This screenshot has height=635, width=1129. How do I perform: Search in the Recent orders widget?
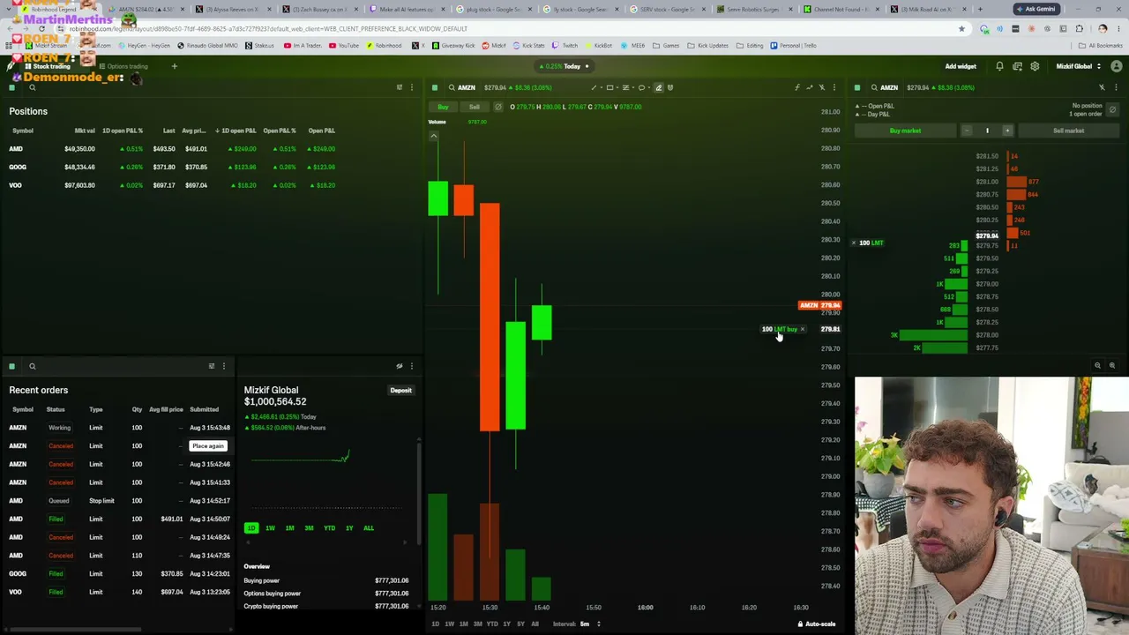click(32, 366)
